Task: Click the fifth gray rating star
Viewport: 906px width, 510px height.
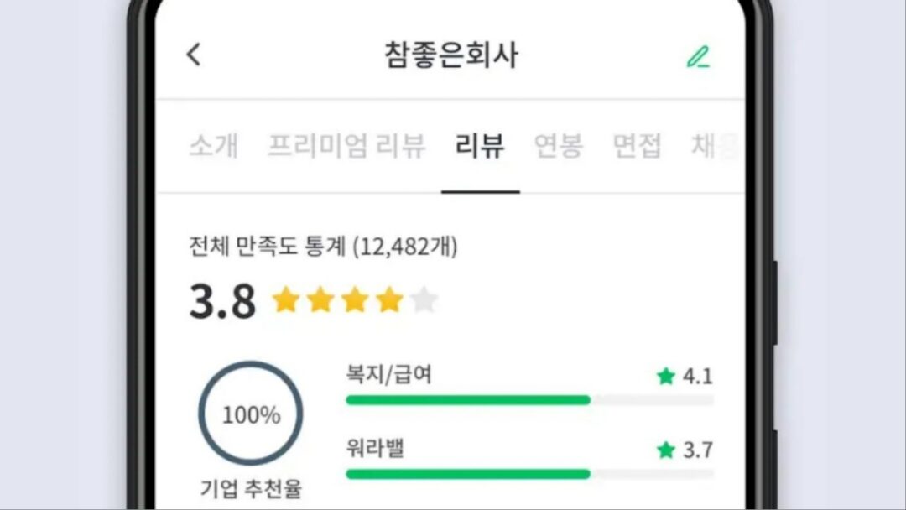Action: (x=424, y=299)
